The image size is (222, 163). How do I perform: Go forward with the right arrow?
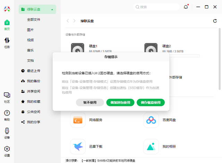click(x=74, y=21)
